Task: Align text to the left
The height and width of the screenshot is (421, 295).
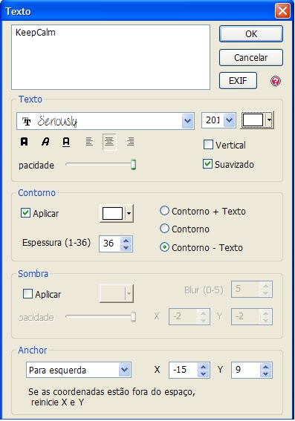Action: 89,142
